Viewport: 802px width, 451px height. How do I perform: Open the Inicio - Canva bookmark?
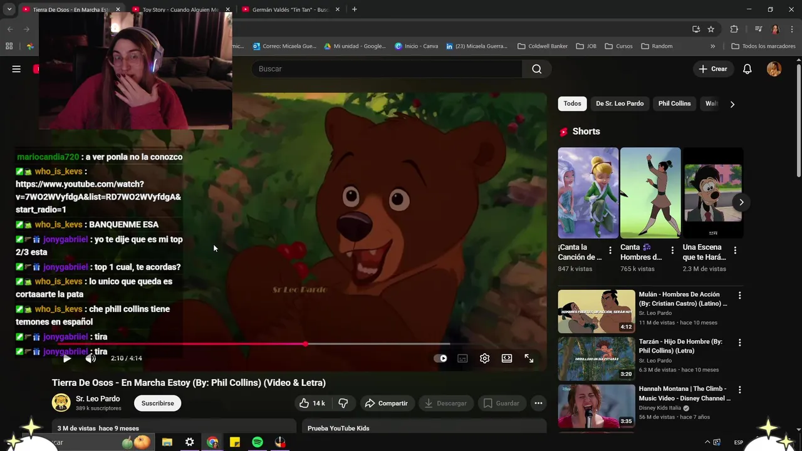click(416, 46)
